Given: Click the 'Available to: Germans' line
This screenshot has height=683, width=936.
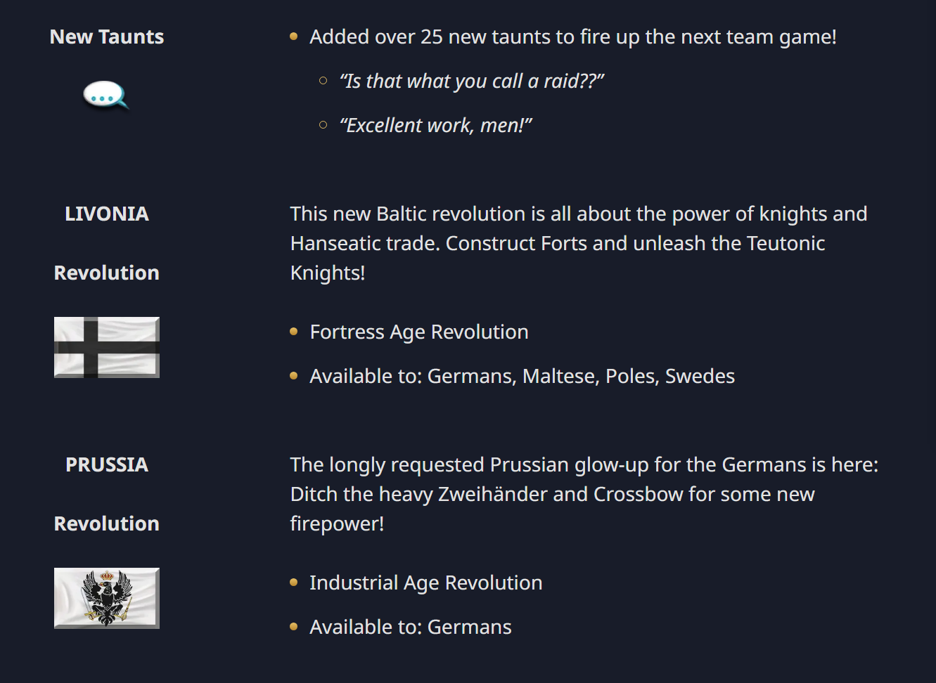Looking at the screenshot, I should click(411, 627).
